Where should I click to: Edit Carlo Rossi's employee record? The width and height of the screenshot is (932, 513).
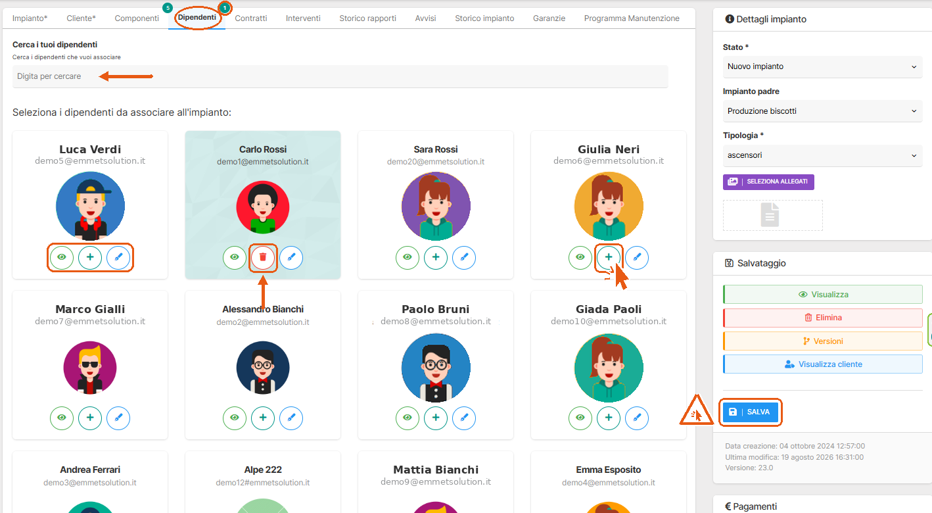291,257
